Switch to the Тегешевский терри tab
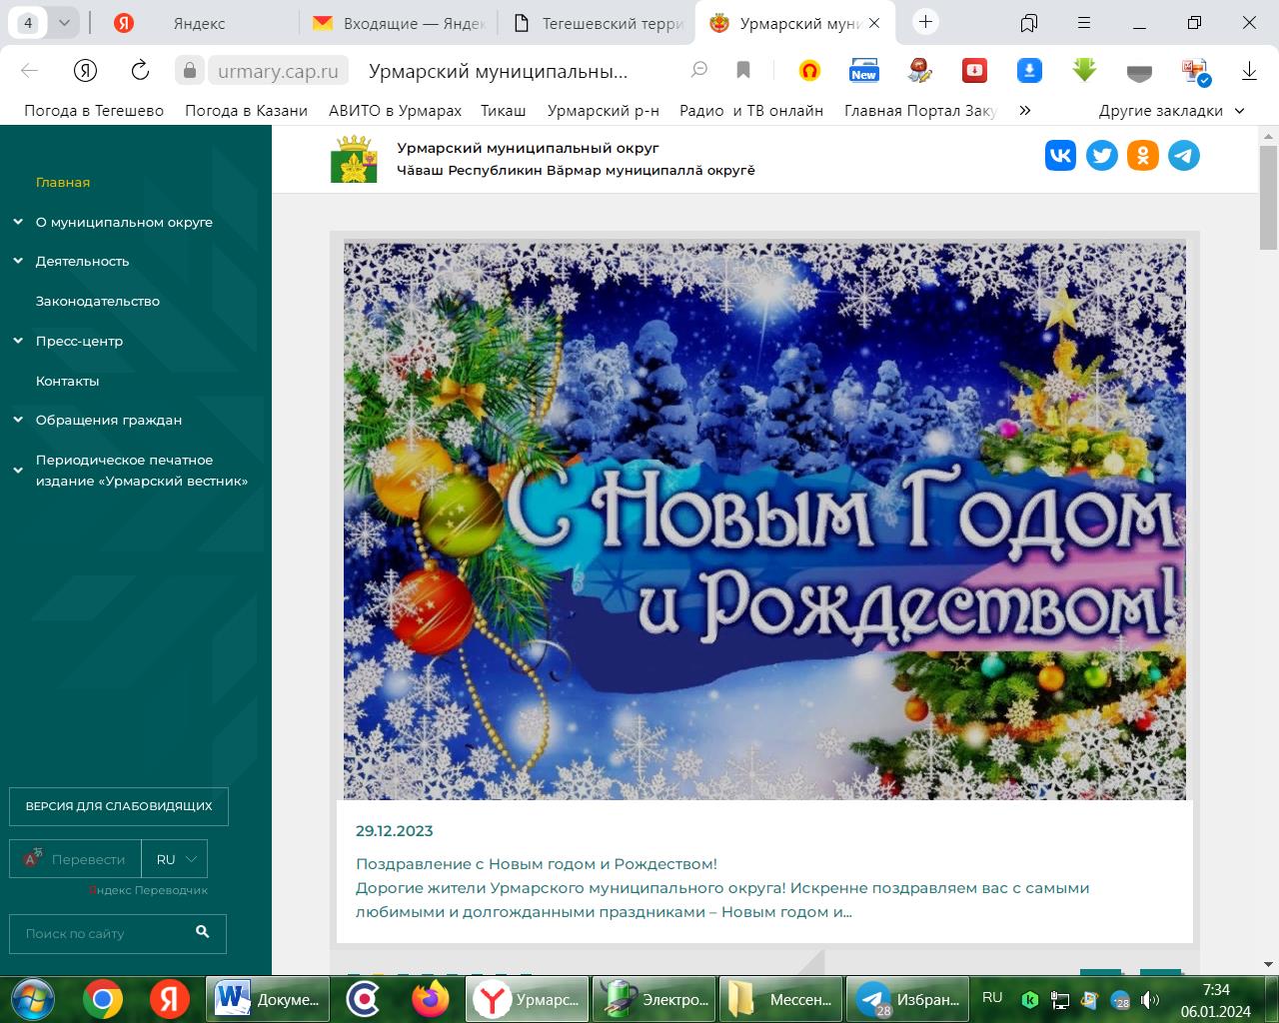Viewport: 1279px width, 1023px height. pos(596,23)
